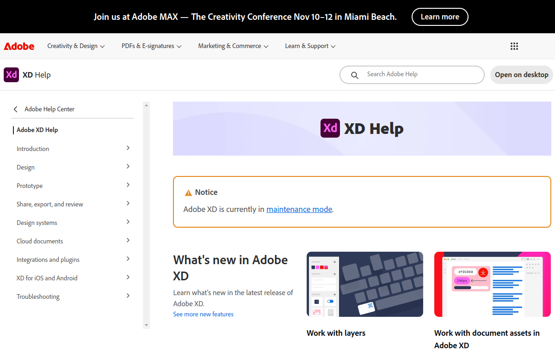This screenshot has height=351, width=555.
Task: Open the XD for iOS and Android item
Action: point(47,278)
